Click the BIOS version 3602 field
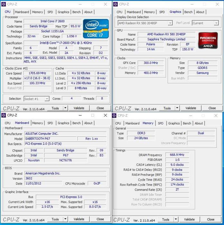The width and height of the screenshot is (224, 225). click(66, 178)
